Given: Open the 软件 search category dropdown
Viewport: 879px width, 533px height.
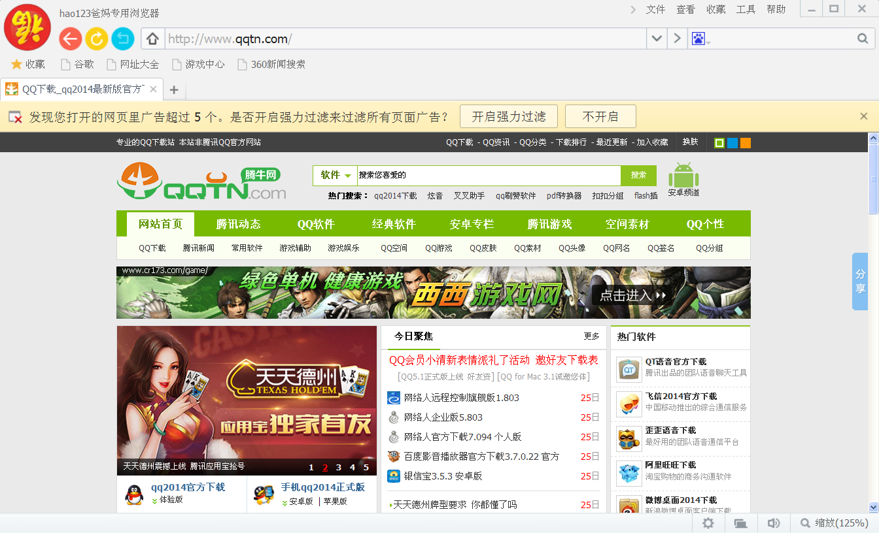Looking at the screenshot, I should coord(336,175).
